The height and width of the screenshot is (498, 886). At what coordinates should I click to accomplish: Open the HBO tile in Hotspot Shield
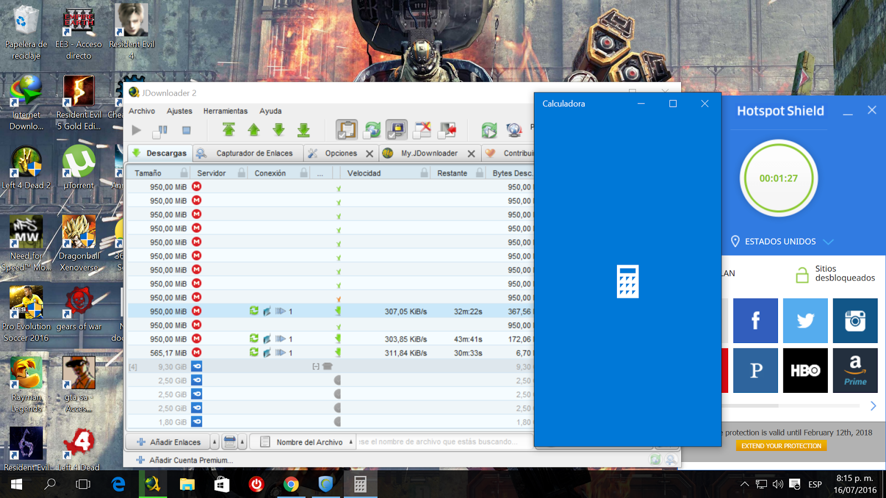(x=805, y=370)
